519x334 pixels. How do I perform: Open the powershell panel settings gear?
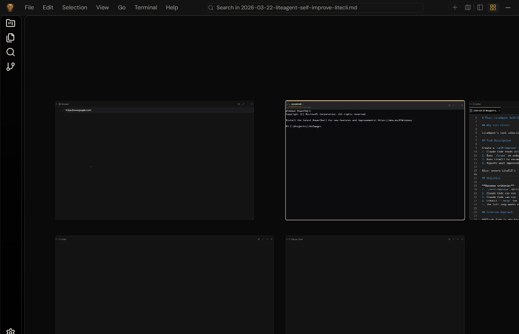450,105
